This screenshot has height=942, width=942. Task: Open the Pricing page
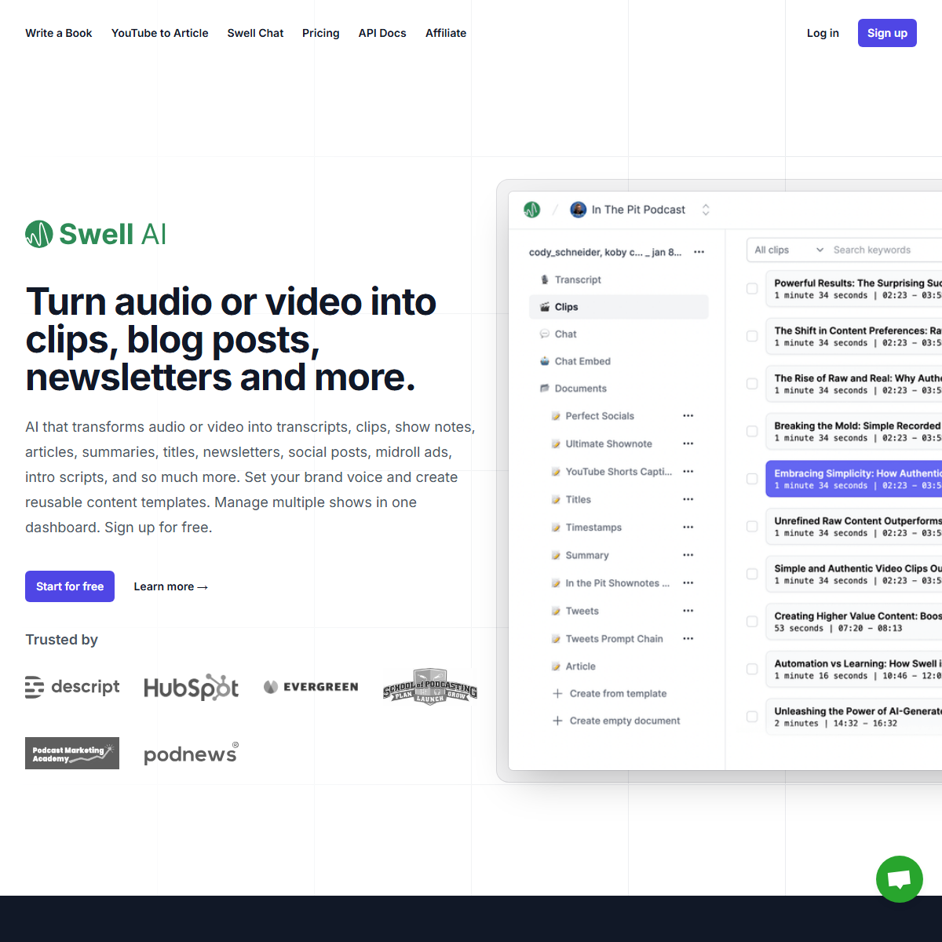point(321,33)
